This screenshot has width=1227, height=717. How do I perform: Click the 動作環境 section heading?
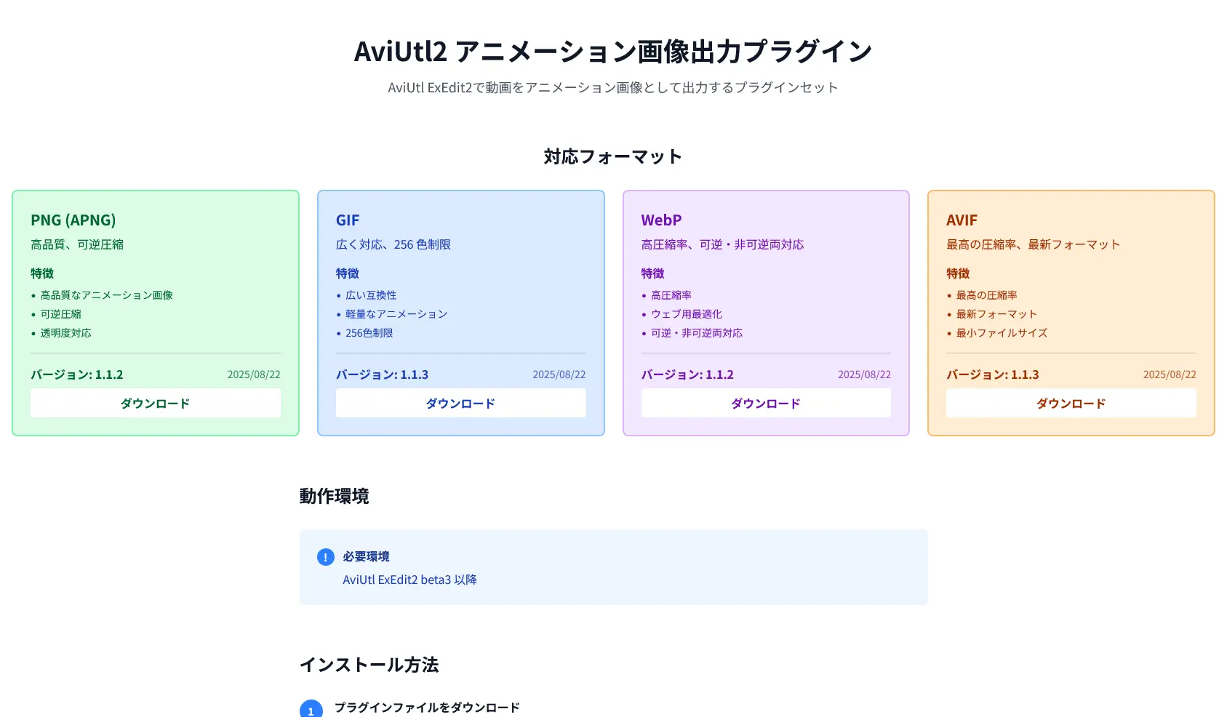(334, 496)
